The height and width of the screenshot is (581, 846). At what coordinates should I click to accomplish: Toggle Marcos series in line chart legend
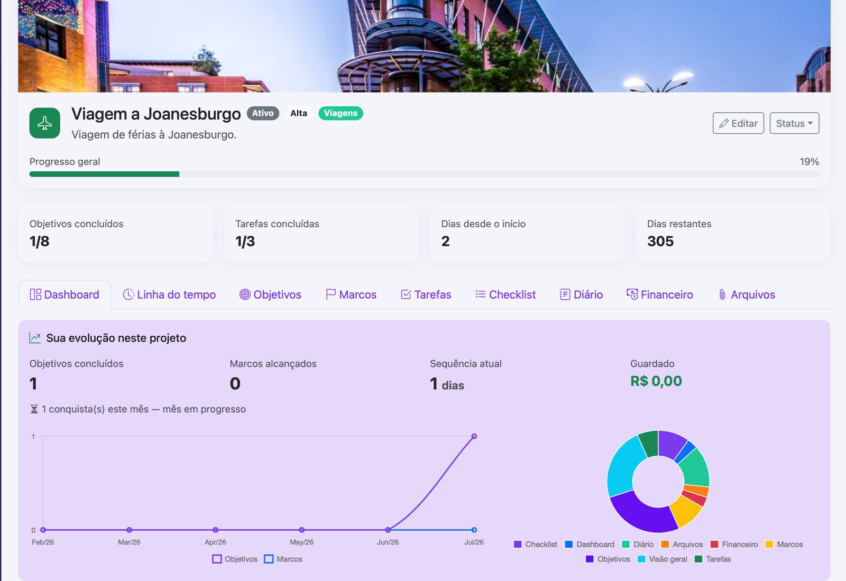(283, 559)
